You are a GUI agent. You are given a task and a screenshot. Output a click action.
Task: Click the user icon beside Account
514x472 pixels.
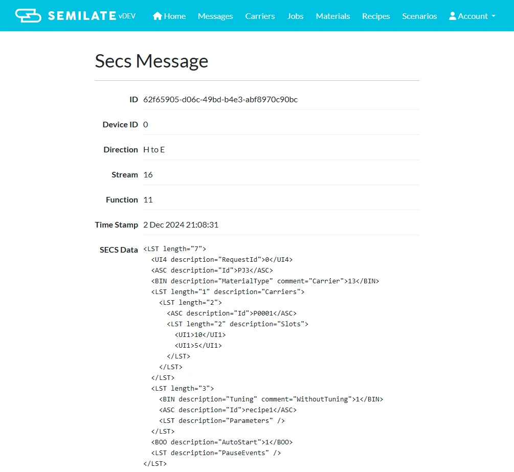[x=453, y=16]
